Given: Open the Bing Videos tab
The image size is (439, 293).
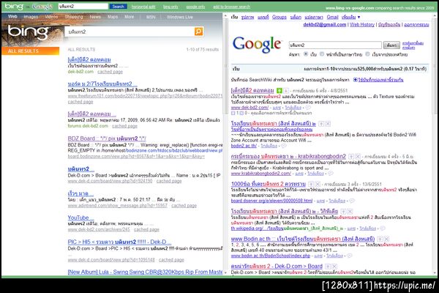Looking at the screenshot, I should click(x=51, y=17).
